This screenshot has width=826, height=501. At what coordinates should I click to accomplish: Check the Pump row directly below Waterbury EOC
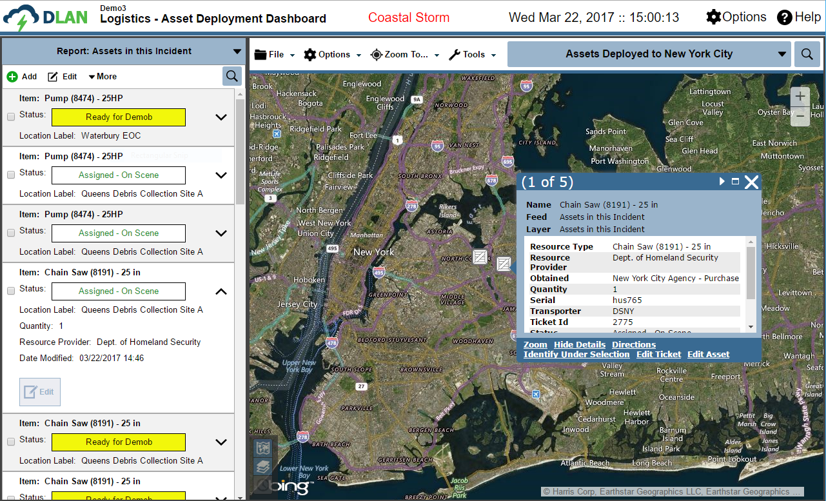11,175
